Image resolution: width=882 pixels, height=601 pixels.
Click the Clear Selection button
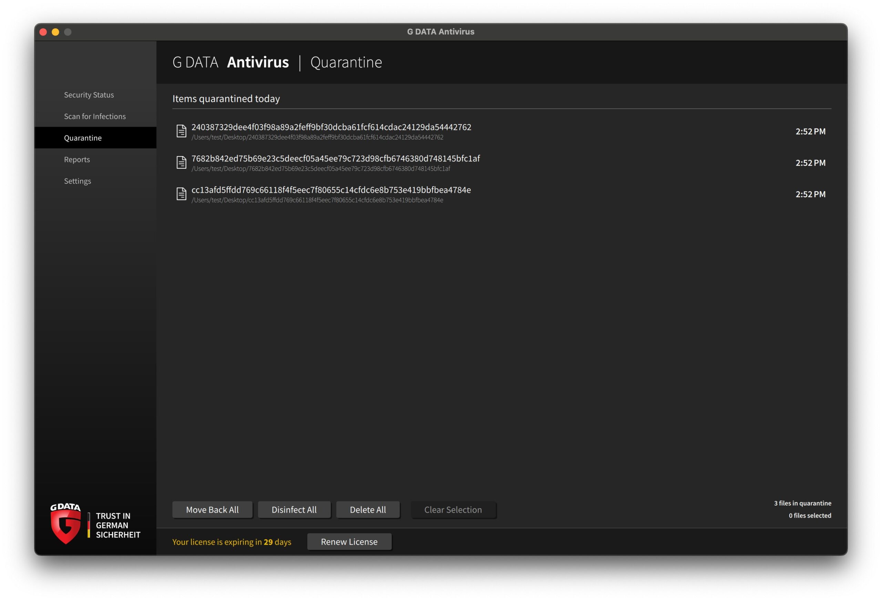(x=453, y=510)
